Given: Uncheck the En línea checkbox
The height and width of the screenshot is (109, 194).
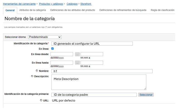Looking at the screenshot, I should (x=53, y=49).
